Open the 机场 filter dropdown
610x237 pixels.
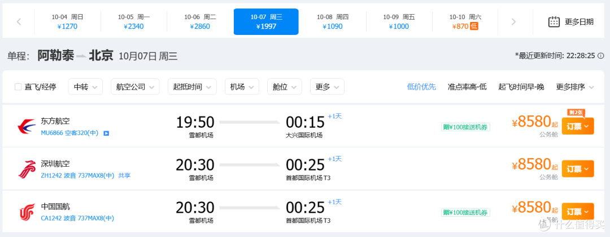coord(242,87)
